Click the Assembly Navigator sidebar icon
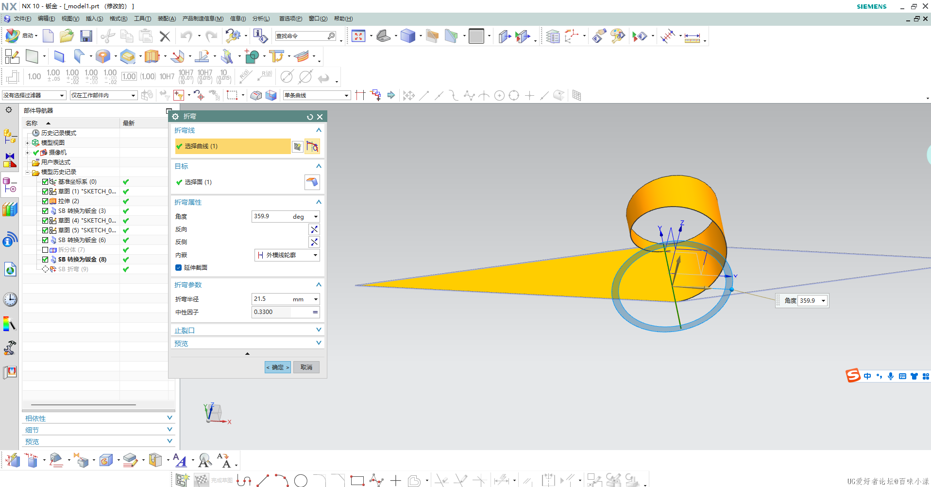931x487 pixels. pos(10,137)
